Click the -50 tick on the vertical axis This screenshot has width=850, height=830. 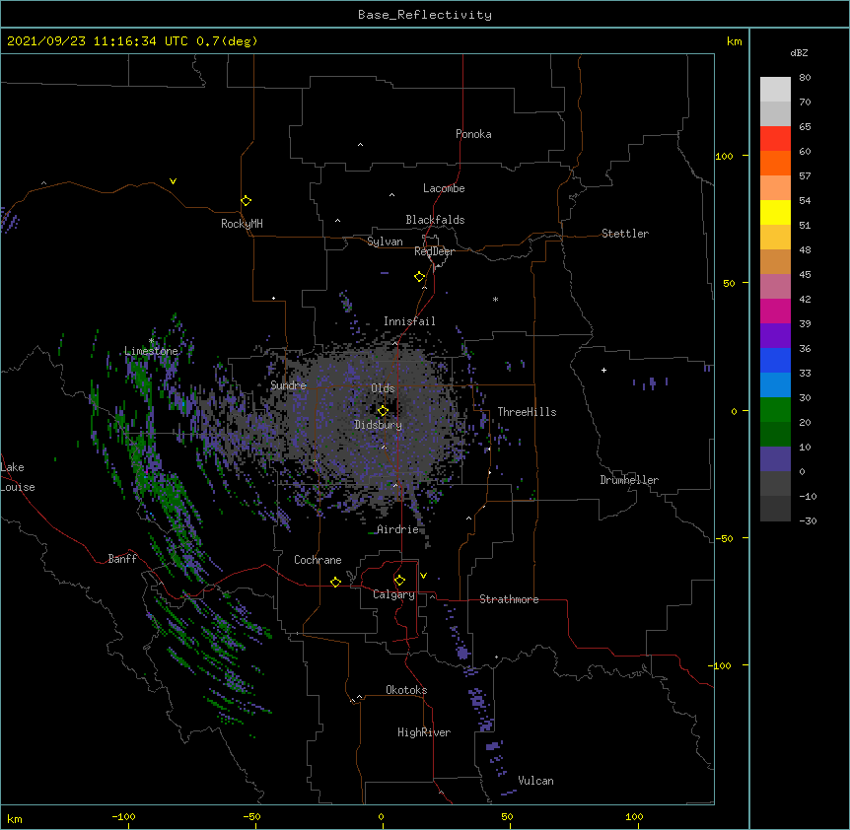pos(724,538)
